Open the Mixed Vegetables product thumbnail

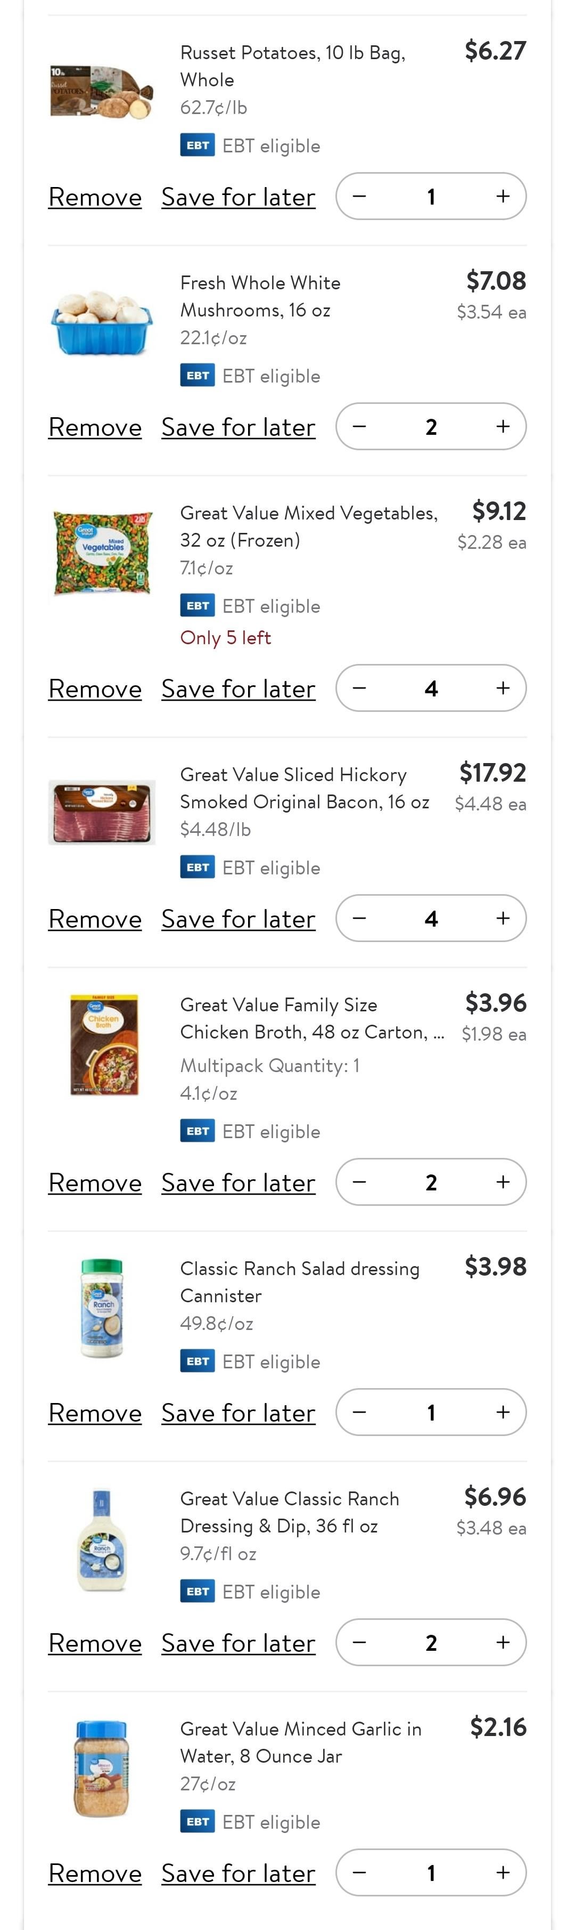103,553
